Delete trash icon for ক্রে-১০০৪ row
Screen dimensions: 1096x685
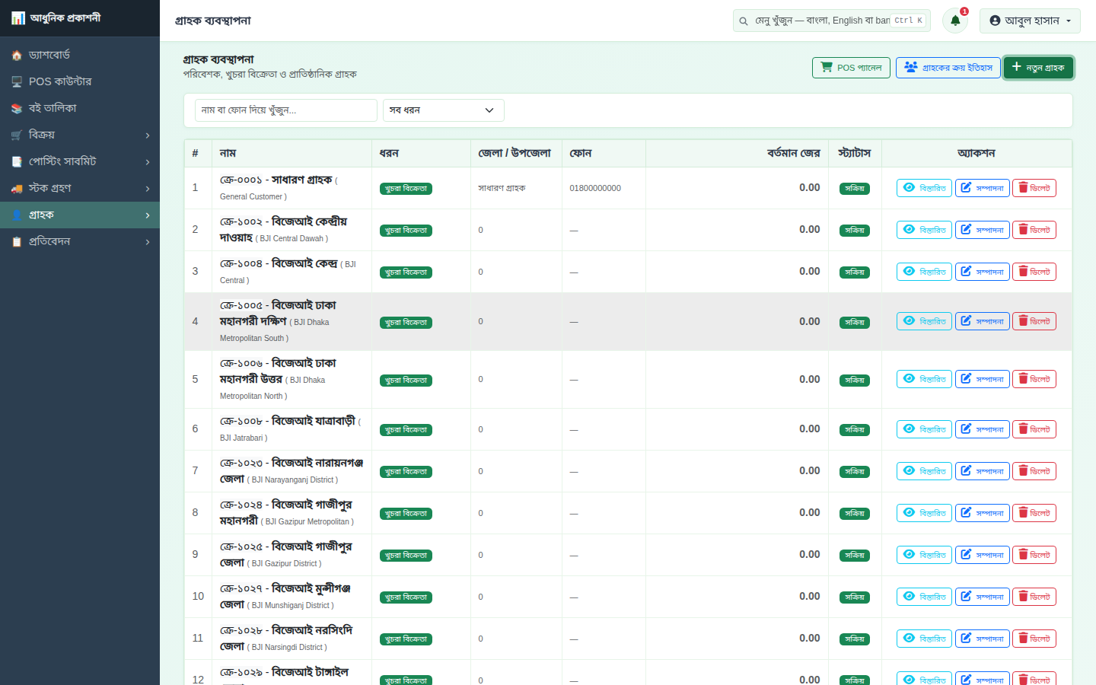coord(1024,271)
